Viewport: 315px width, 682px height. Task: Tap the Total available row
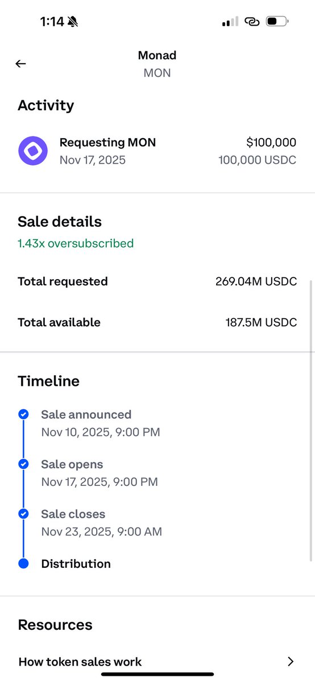point(157,322)
